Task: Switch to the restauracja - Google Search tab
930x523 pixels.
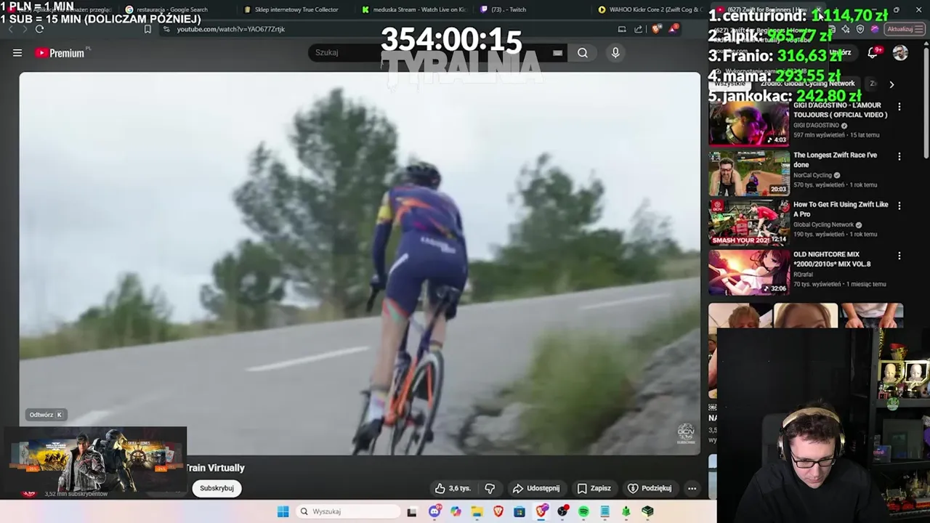Action: pyautogui.click(x=171, y=9)
